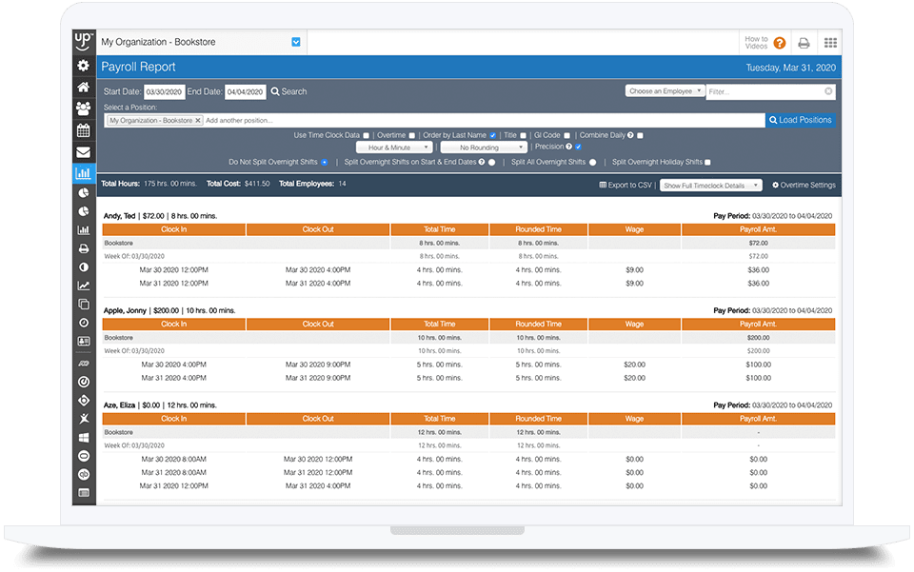Open the No Rounding dropdown
This screenshot has width=914, height=572.
[484, 148]
